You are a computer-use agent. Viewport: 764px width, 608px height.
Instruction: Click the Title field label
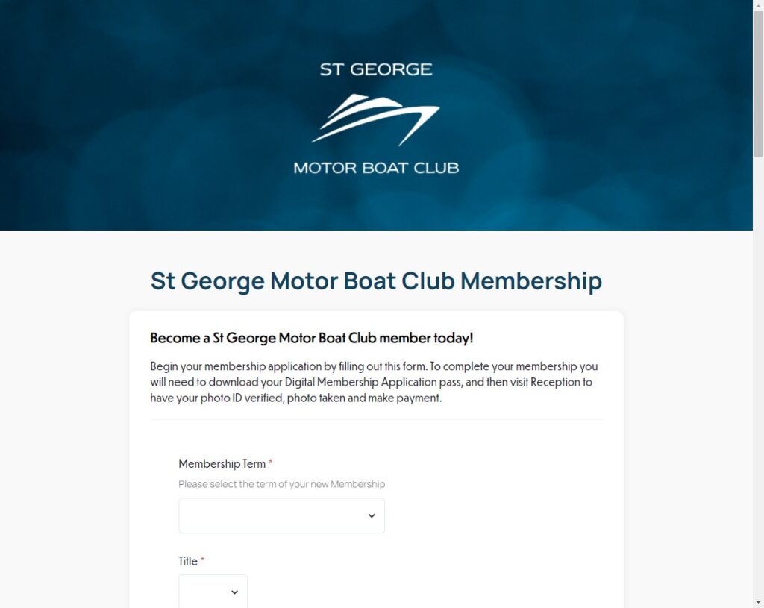point(187,561)
